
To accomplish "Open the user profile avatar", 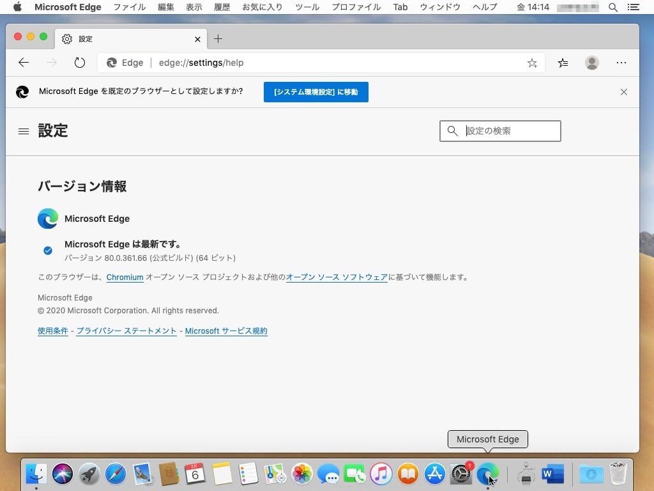I will point(591,63).
